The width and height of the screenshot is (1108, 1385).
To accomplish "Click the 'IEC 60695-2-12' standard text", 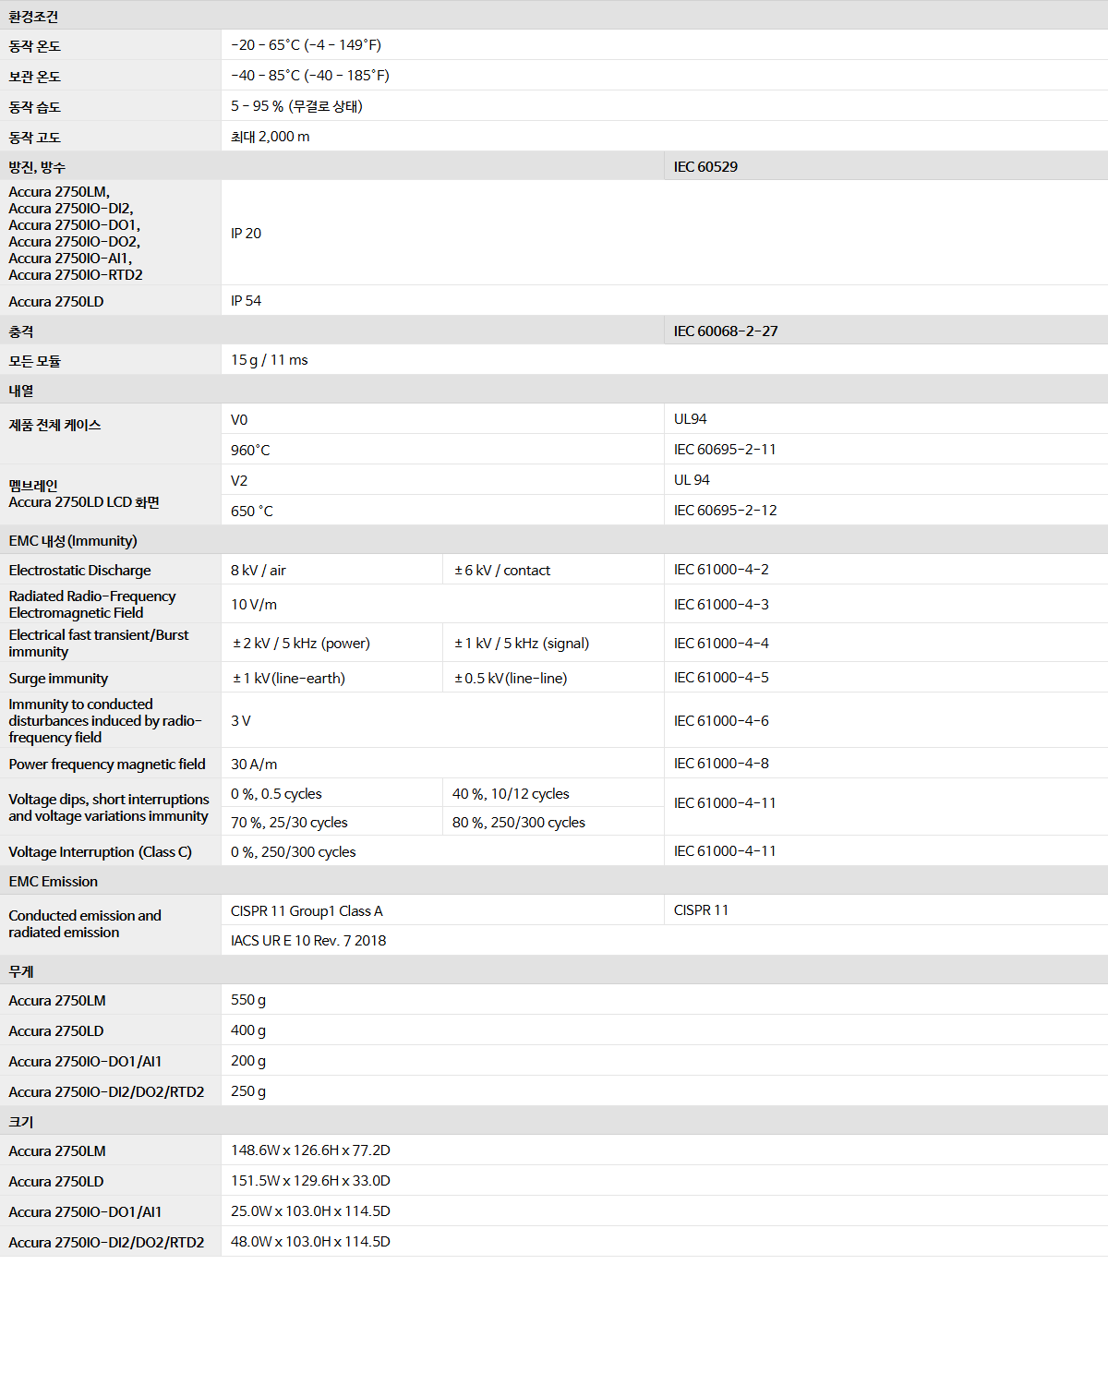I will pyautogui.click(x=726, y=511).
